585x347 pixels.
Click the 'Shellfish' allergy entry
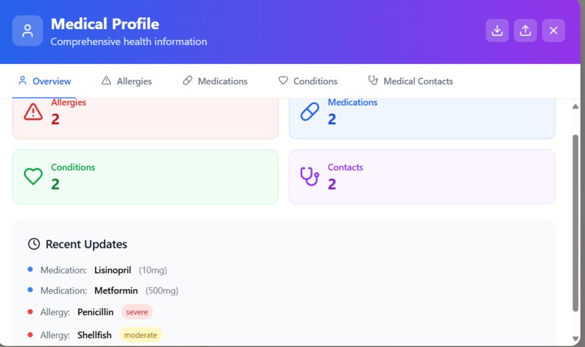(94, 335)
